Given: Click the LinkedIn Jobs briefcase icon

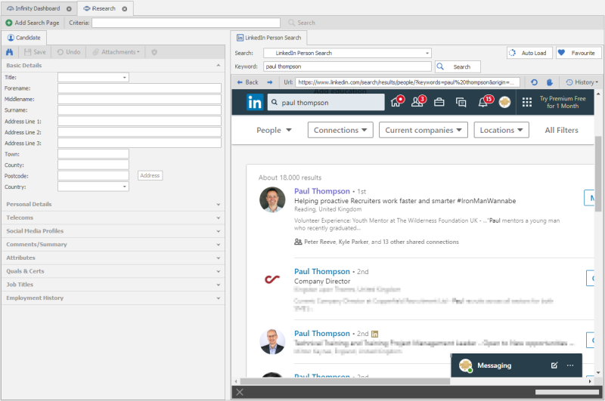Looking at the screenshot, I should pyautogui.click(x=439, y=103).
